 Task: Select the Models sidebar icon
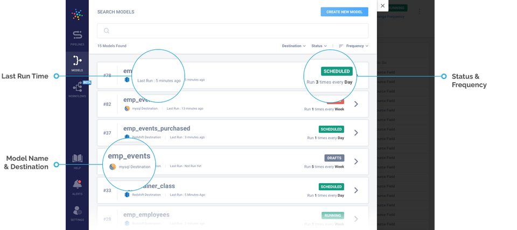[77, 61]
